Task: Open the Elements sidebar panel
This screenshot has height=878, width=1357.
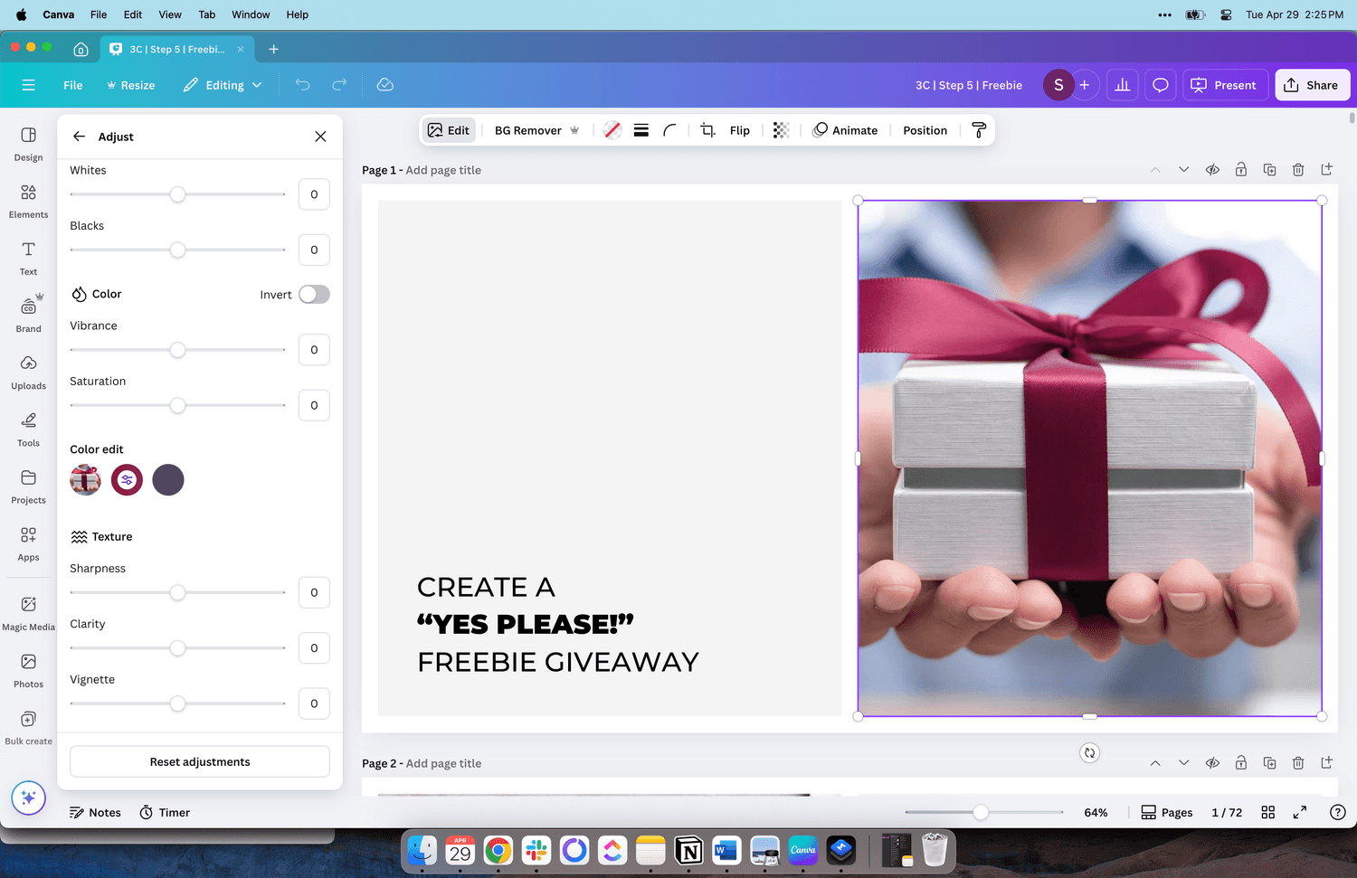Action: coord(28,201)
